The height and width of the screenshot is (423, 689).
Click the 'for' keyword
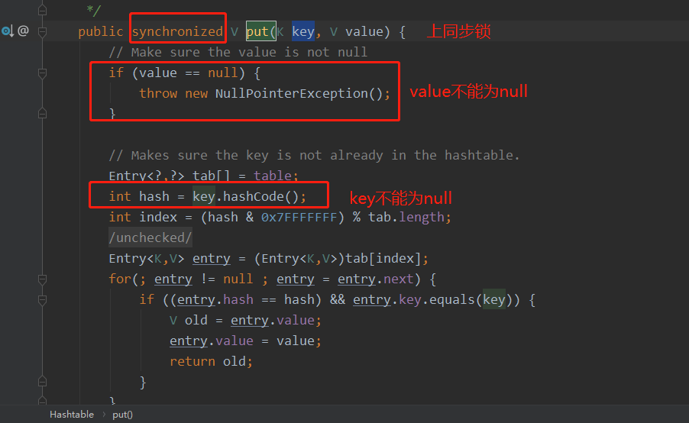point(120,279)
